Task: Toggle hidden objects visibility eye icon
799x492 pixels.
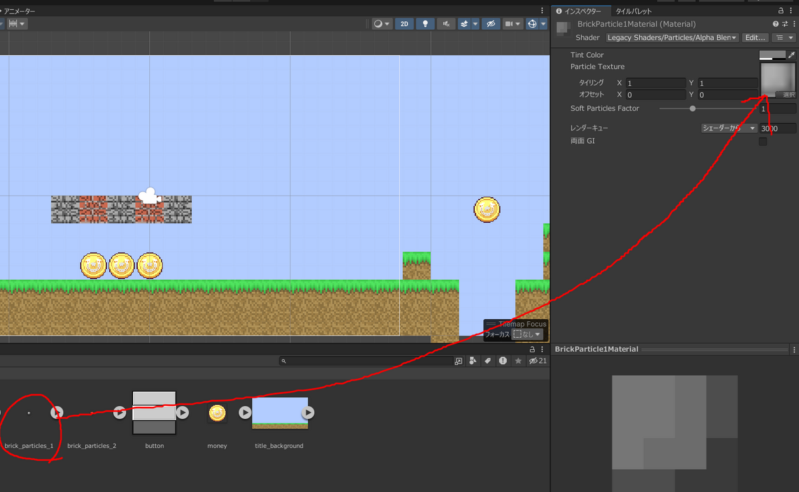Action: [x=491, y=24]
